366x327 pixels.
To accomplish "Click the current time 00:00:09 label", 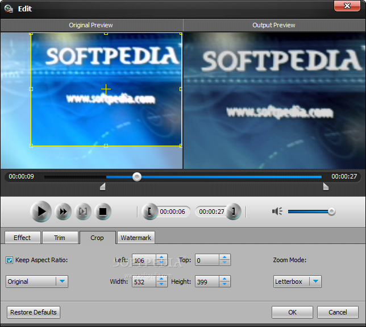I will pyautogui.click(x=21, y=176).
